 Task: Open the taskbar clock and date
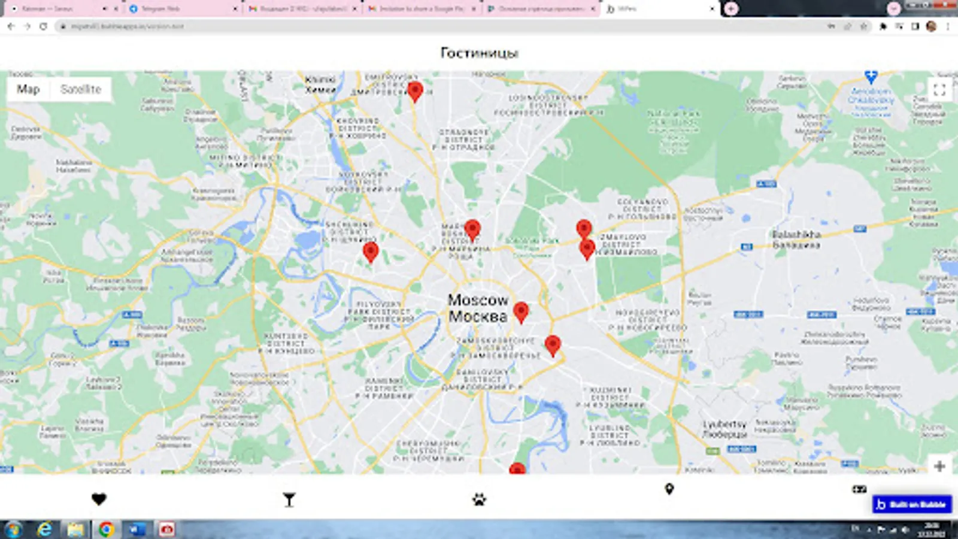point(932,529)
